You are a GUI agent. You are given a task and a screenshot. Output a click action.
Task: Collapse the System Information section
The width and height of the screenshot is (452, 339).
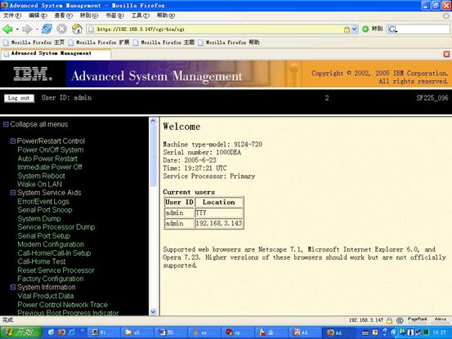click(13, 288)
